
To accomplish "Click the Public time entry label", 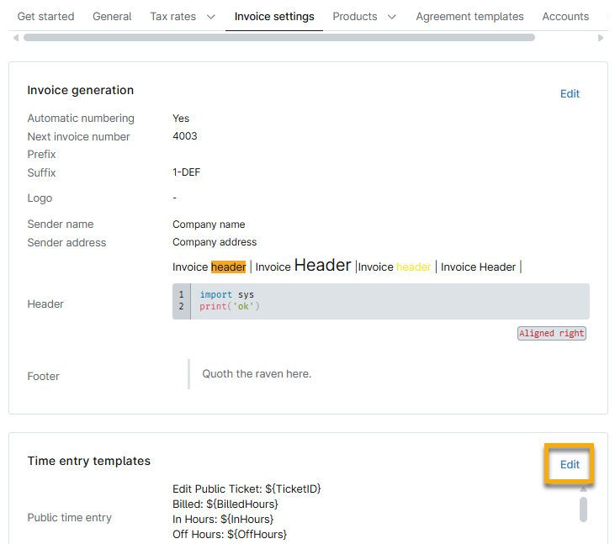I will click(x=70, y=517).
